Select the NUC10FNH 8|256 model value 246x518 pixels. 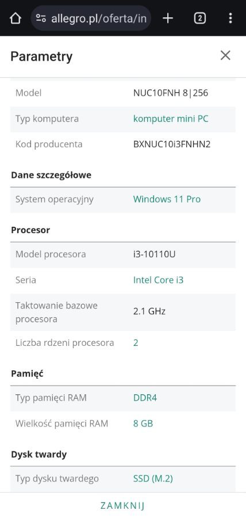click(171, 93)
